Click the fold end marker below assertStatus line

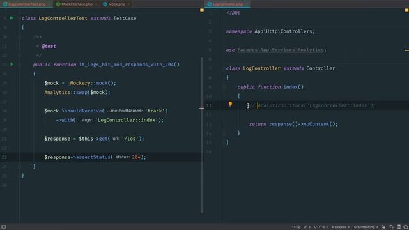click(20, 166)
